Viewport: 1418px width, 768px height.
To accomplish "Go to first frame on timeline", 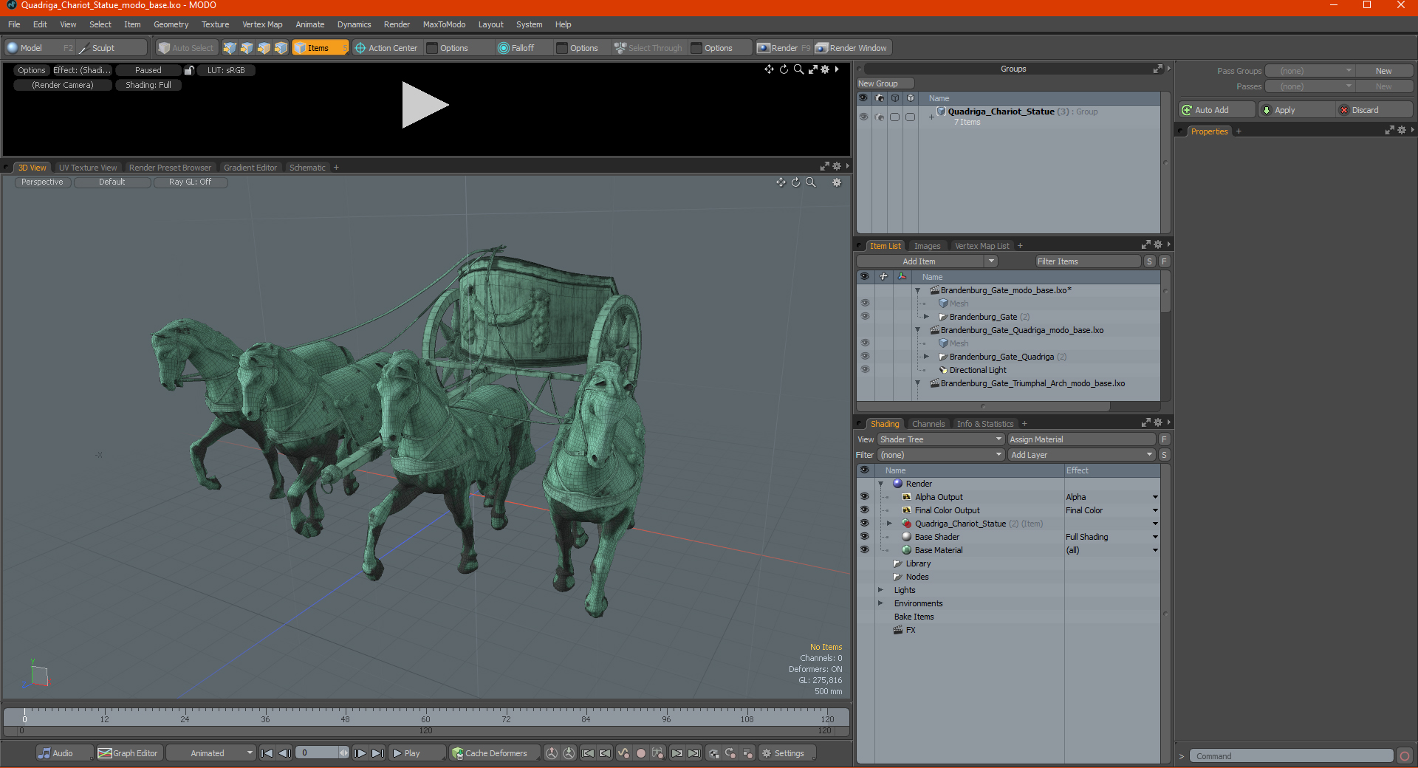I will tap(267, 753).
